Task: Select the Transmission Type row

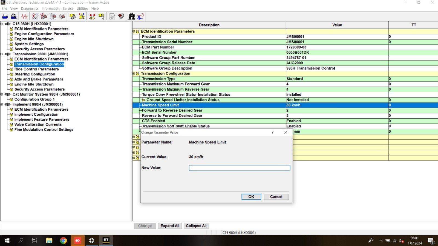Action: [x=285, y=79]
